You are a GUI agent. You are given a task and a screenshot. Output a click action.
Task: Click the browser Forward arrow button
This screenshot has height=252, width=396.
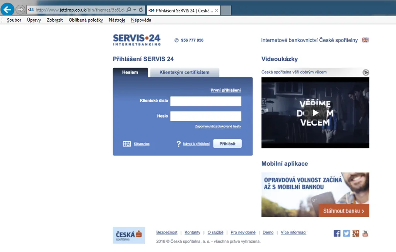[x=20, y=10]
